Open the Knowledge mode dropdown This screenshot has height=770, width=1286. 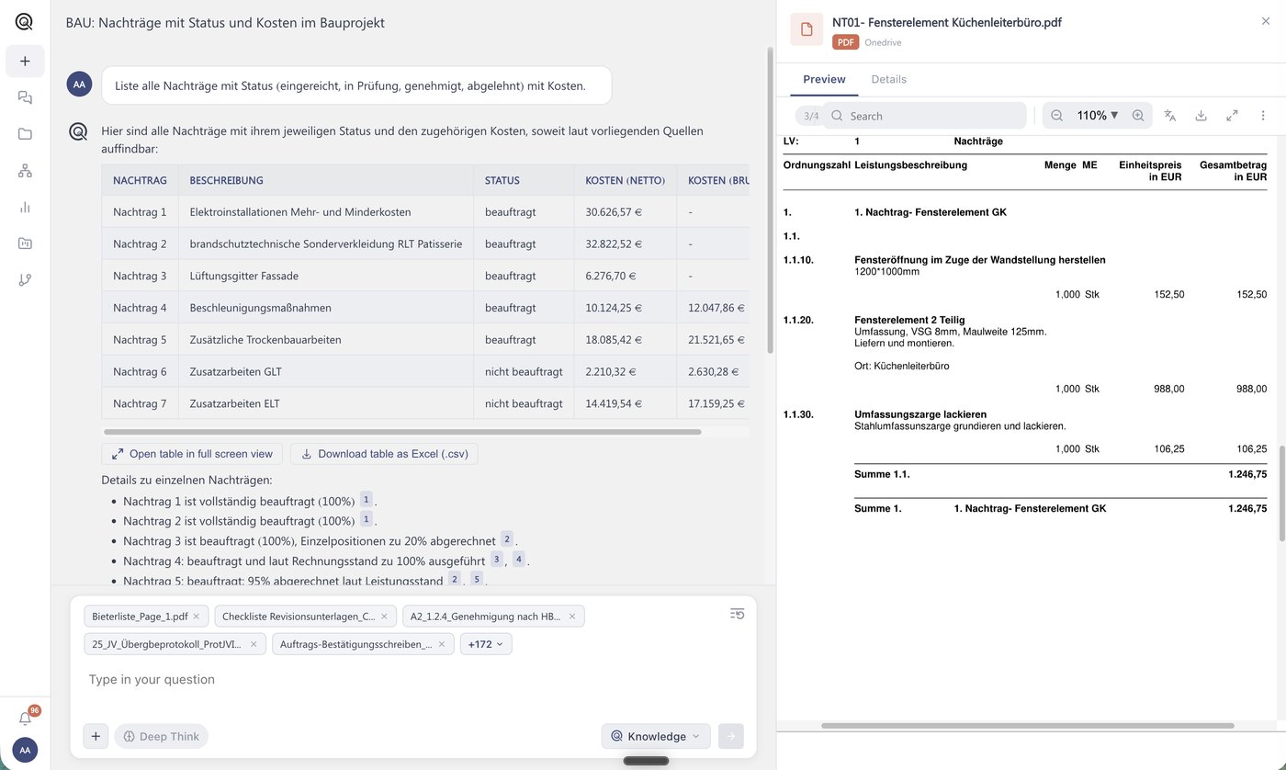(656, 736)
